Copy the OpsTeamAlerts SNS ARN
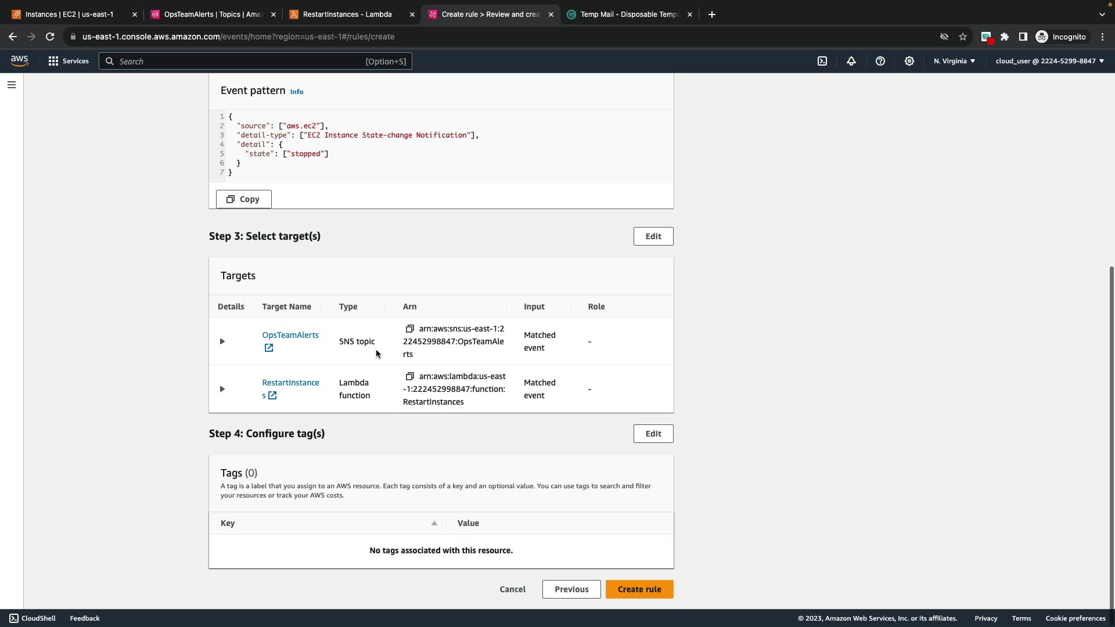The width and height of the screenshot is (1115, 627). tap(409, 329)
